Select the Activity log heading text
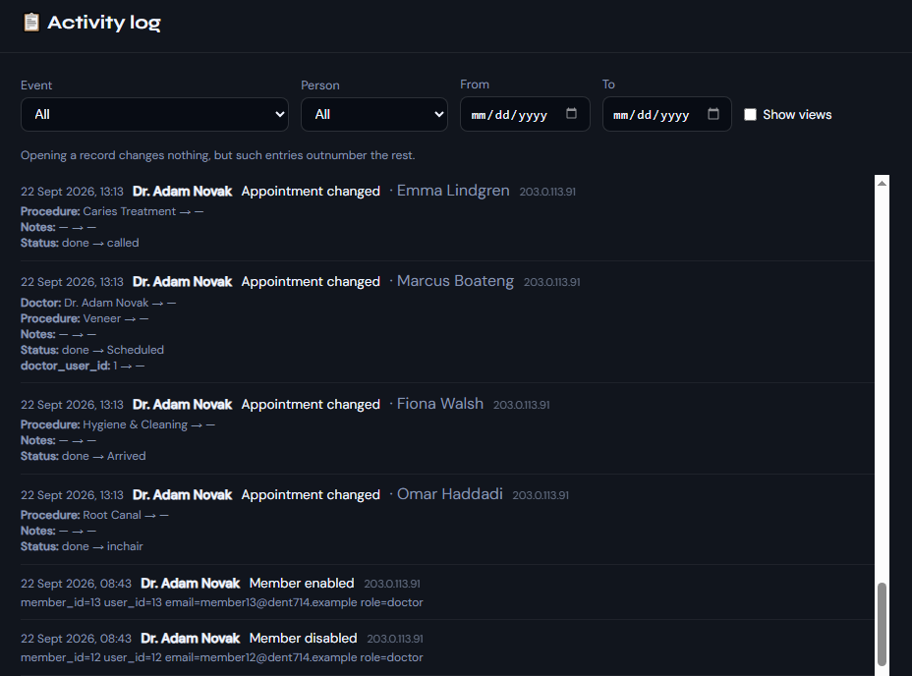Screen dimensions: 912x676 [x=104, y=22]
